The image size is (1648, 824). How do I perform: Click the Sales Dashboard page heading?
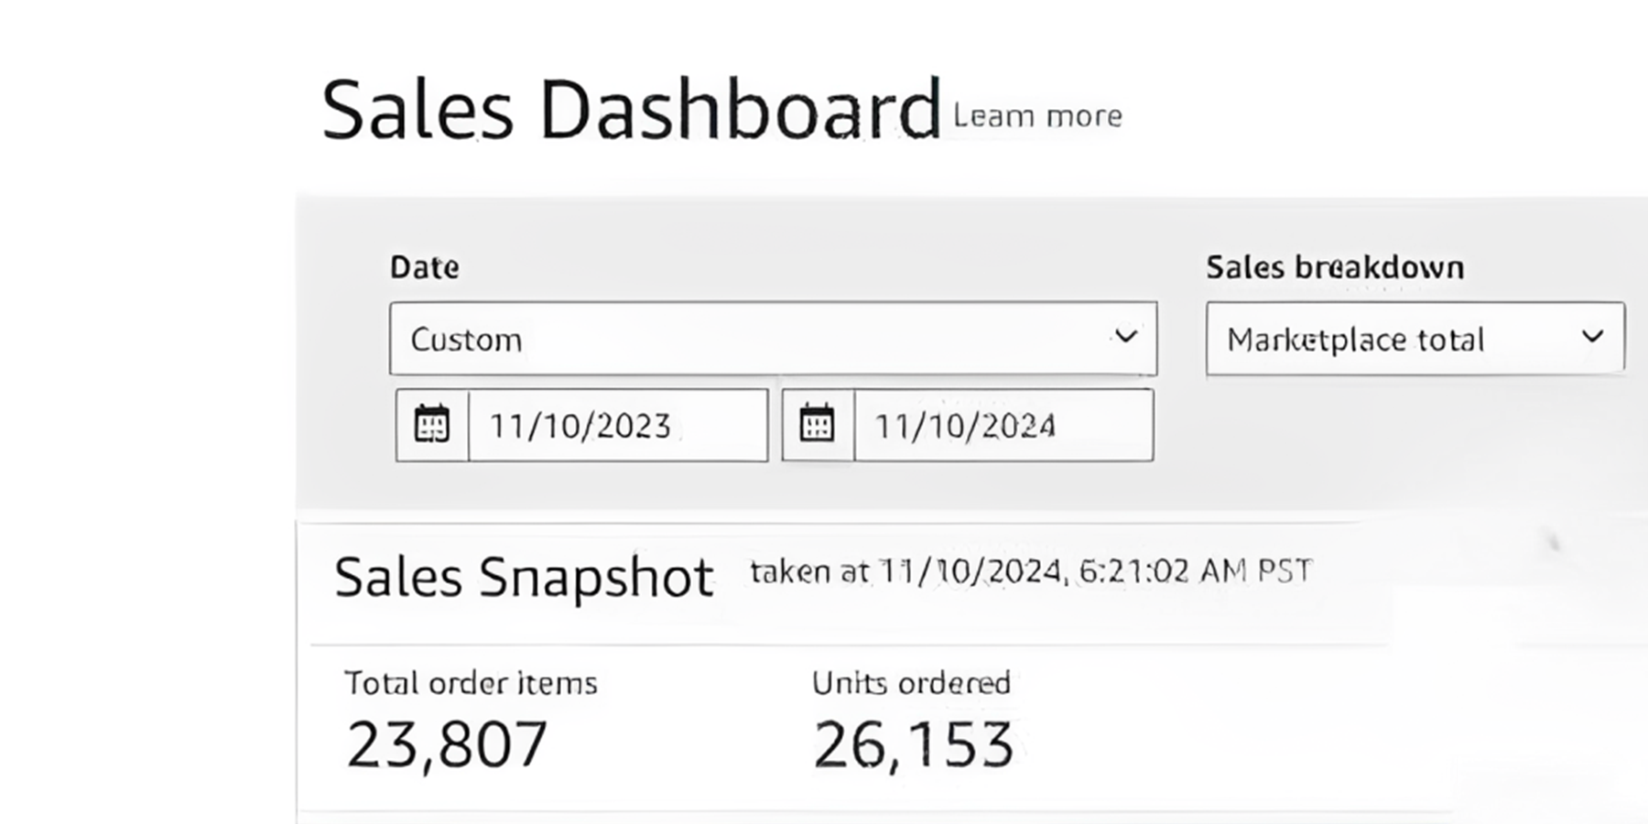(631, 111)
